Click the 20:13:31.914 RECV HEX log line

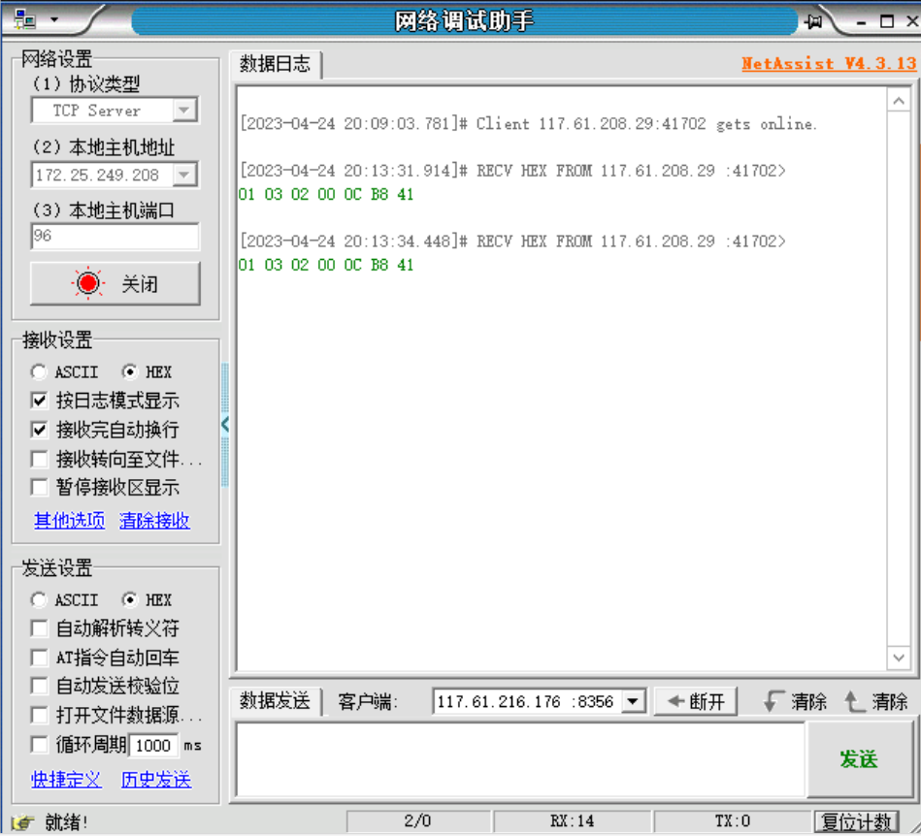tap(512, 171)
